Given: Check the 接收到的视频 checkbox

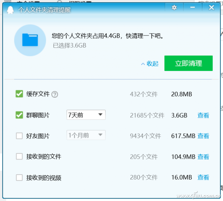Looking at the screenshot, I should (19, 177).
